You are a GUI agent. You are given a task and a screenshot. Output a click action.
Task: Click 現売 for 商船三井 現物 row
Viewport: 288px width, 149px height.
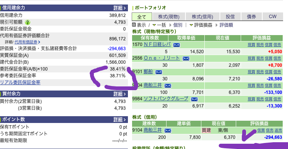pos(260,86)
